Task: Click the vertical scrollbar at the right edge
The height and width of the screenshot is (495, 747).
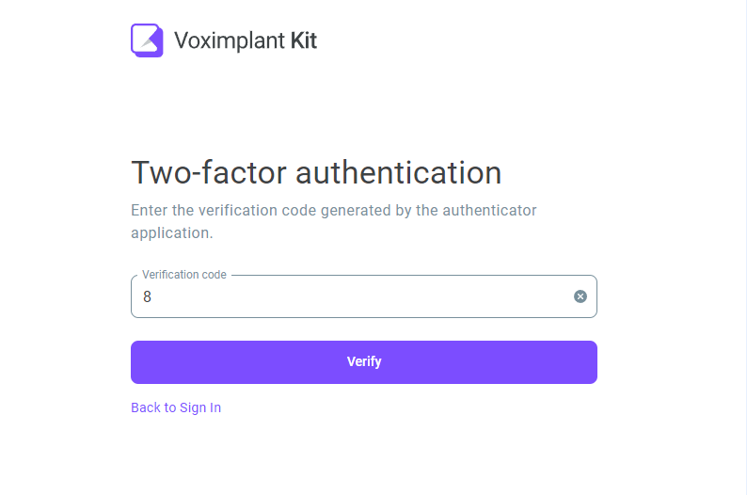Action: click(x=745, y=247)
